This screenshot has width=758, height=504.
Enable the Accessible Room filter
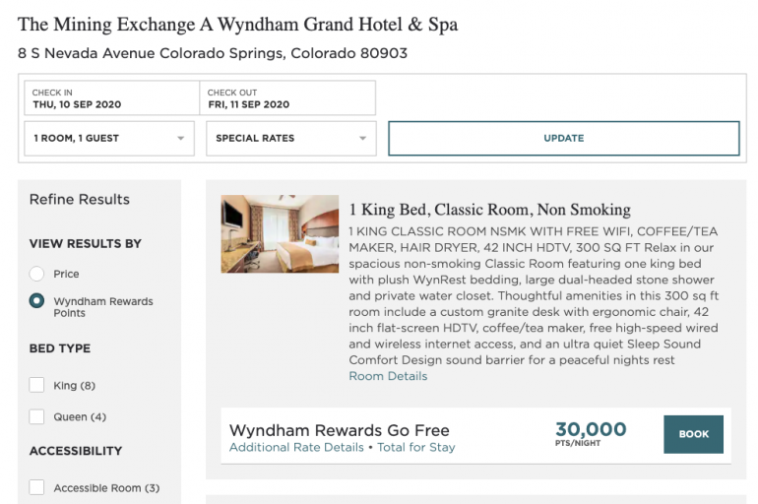[x=37, y=487]
